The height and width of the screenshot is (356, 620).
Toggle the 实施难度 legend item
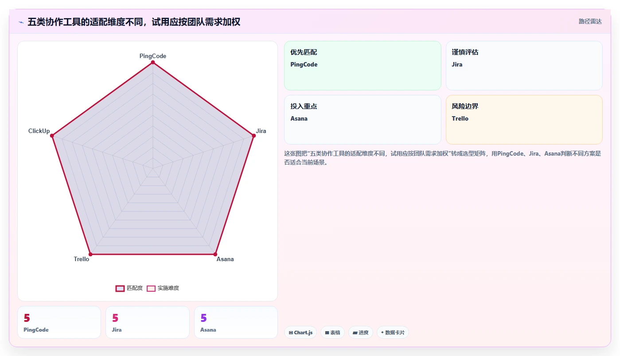tap(163, 288)
